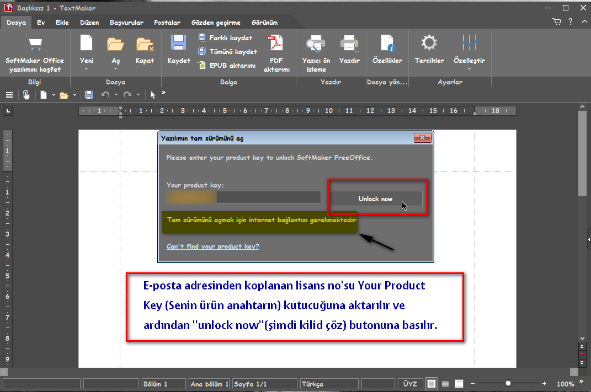Click the new document icon in quick toolbar
The width and height of the screenshot is (591, 392).
click(x=44, y=95)
